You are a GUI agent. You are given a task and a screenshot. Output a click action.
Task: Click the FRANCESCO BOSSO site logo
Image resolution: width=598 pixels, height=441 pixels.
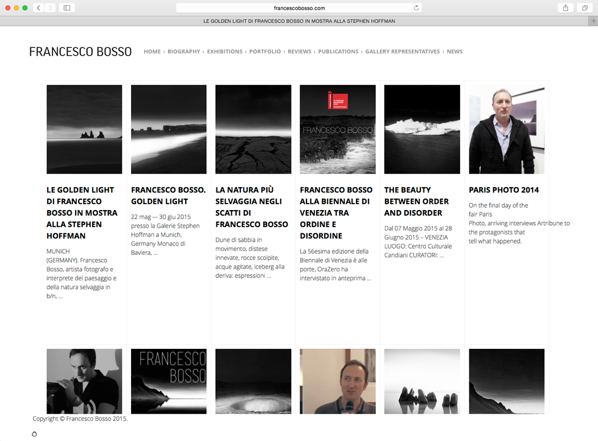(x=80, y=51)
